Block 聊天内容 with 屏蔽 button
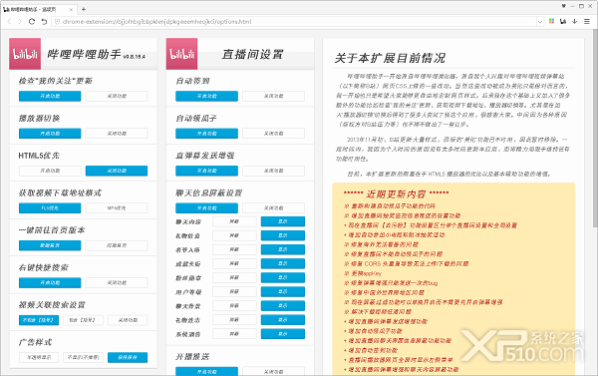Image resolution: width=598 pixels, height=376 pixels. pyautogui.click(x=234, y=221)
